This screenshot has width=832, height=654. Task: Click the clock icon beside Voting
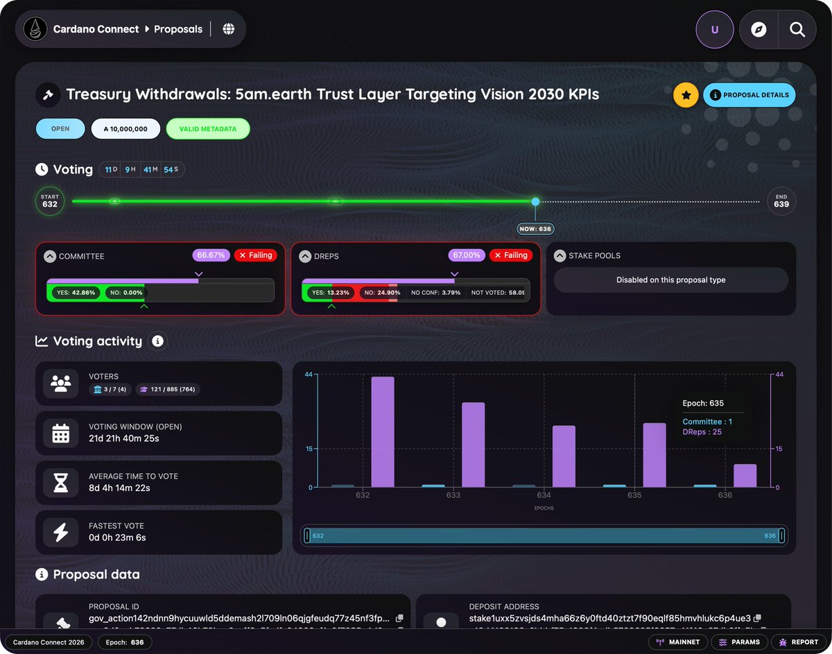(x=42, y=169)
